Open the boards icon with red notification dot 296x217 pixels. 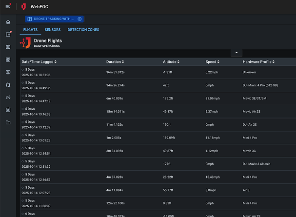(8, 35)
